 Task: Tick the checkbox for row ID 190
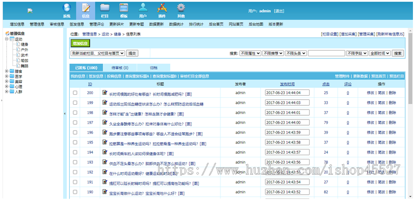[x=75, y=192]
